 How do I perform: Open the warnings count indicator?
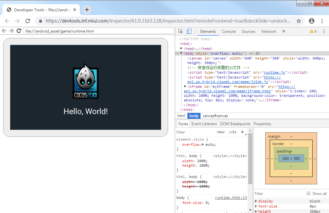(x=313, y=32)
